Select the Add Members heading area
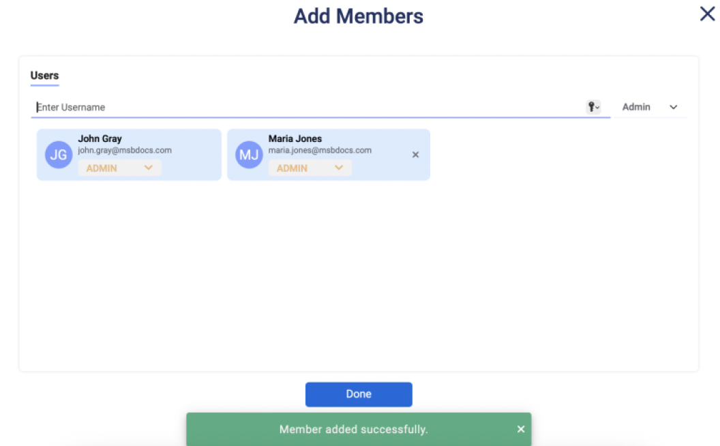 [359, 16]
